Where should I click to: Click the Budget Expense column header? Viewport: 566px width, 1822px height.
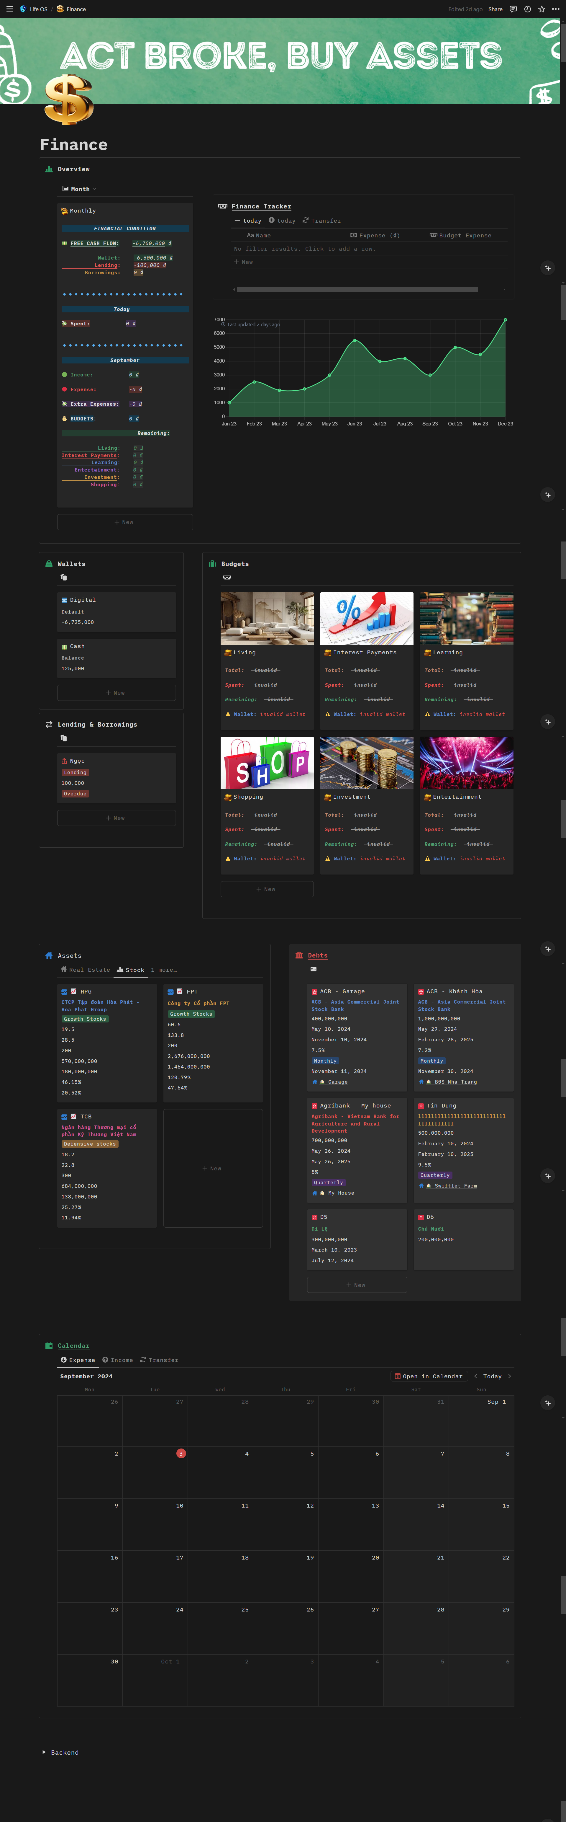pos(467,236)
